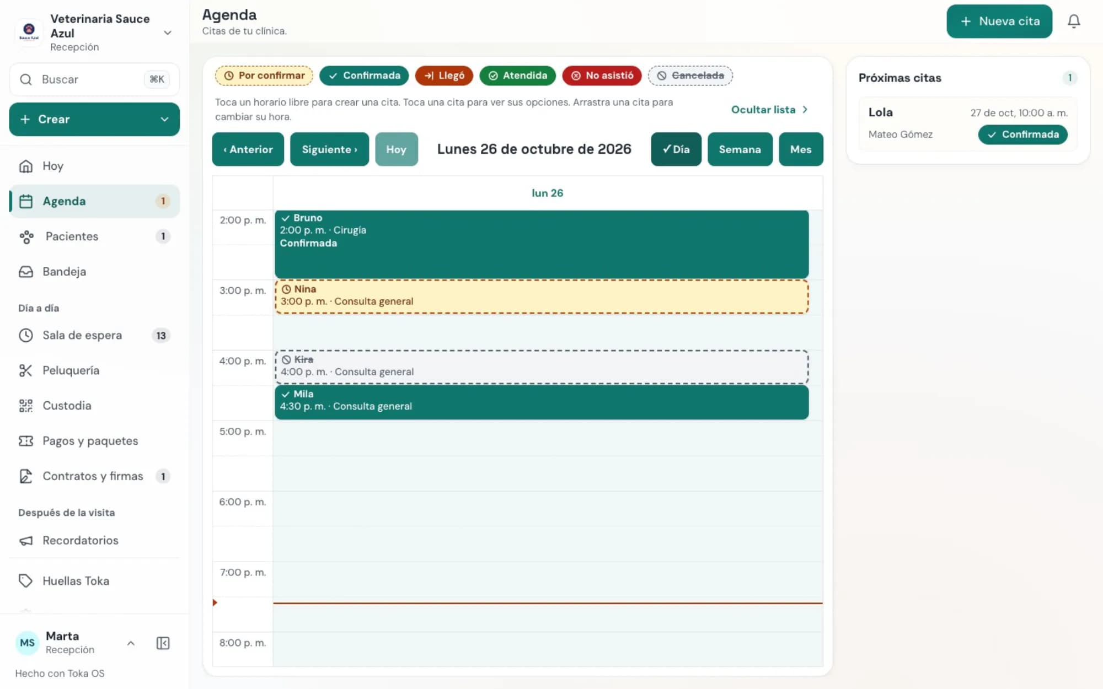1103x689 pixels.
Task: Click Contratos y firmas document icon
Action: [x=26, y=476]
